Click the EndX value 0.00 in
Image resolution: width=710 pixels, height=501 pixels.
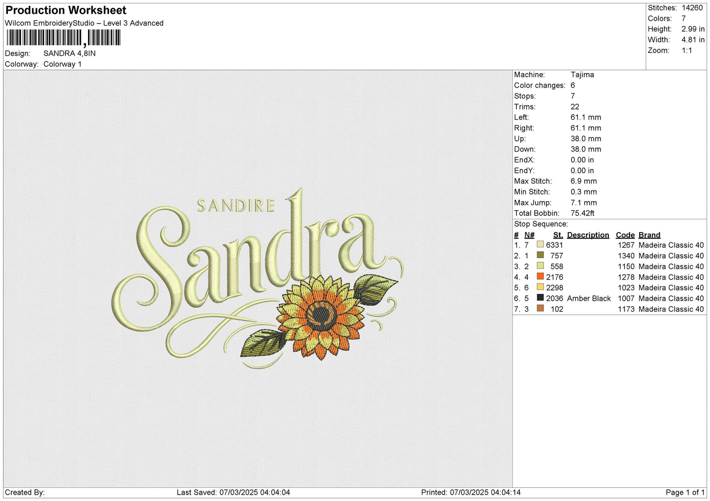[x=582, y=160]
